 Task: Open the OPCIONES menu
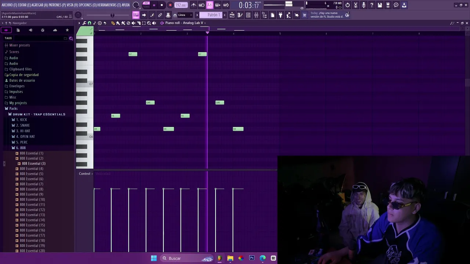point(87,5)
